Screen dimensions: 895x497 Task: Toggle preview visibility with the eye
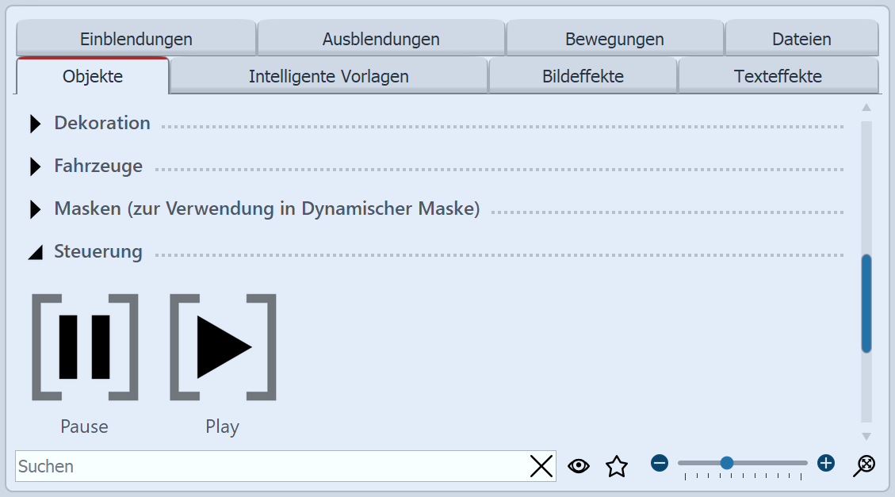(x=579, y=466)
